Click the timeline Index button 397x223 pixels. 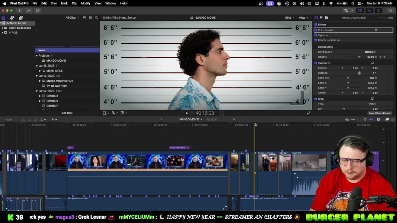pyautogui.click(x=9, y=120)
